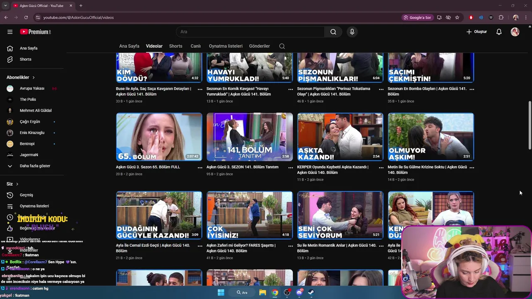Open the Chrome profile avatar

point(516,17)
